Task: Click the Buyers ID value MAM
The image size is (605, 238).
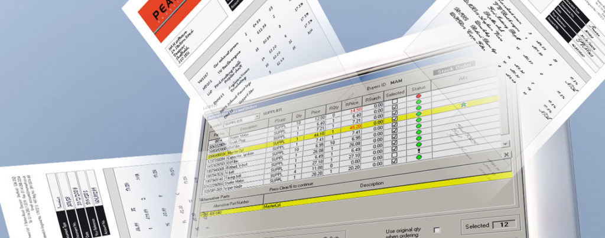Action: click(396, 81)
